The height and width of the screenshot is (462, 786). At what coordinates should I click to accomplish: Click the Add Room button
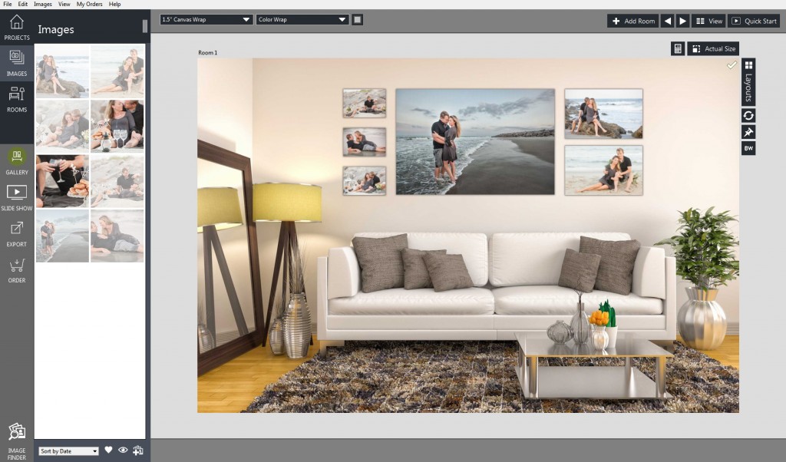633,21
